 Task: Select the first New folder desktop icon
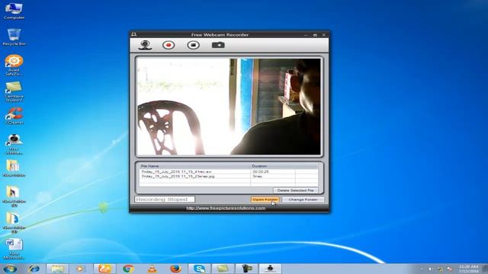pos(14,168)
